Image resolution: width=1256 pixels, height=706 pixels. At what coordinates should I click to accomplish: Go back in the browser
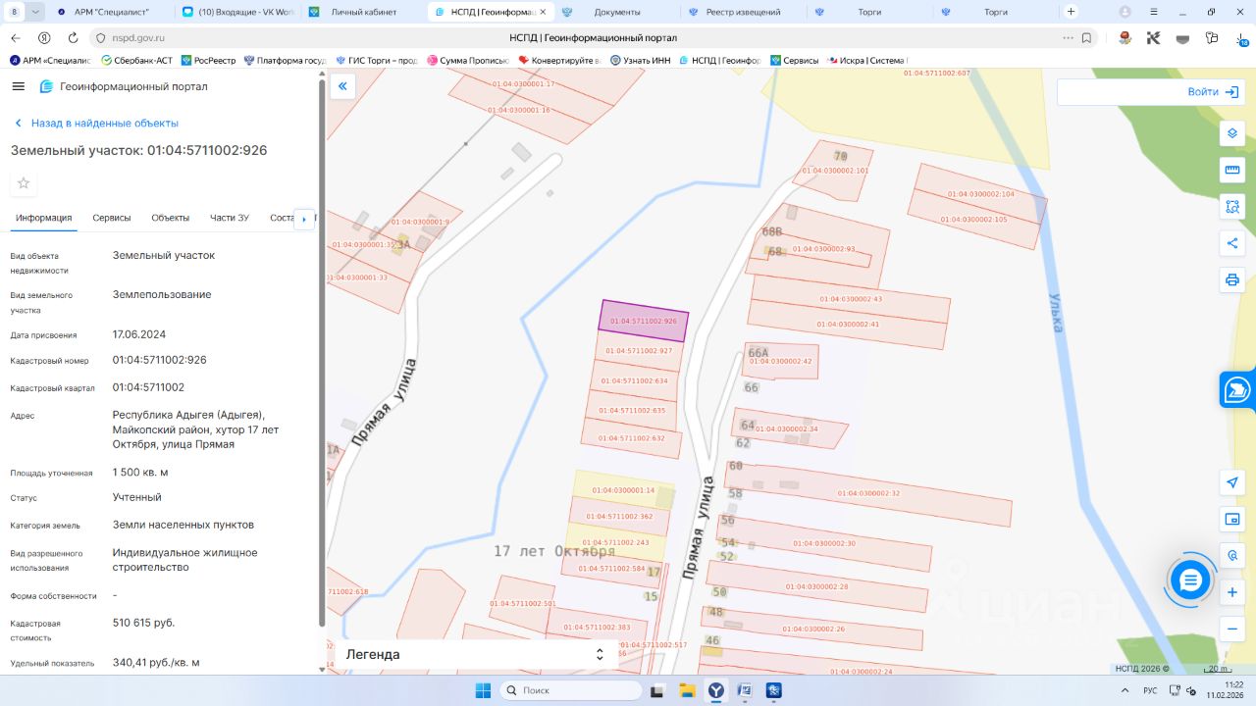(x=15, y=37)
